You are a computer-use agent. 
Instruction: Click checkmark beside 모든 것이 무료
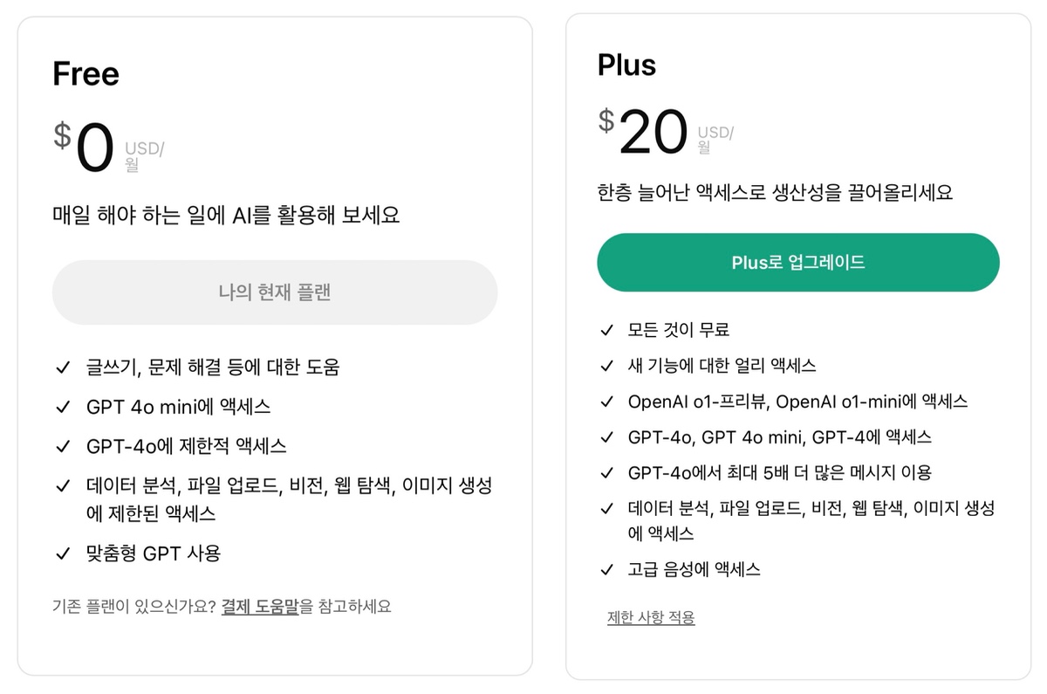pos(606,330)
